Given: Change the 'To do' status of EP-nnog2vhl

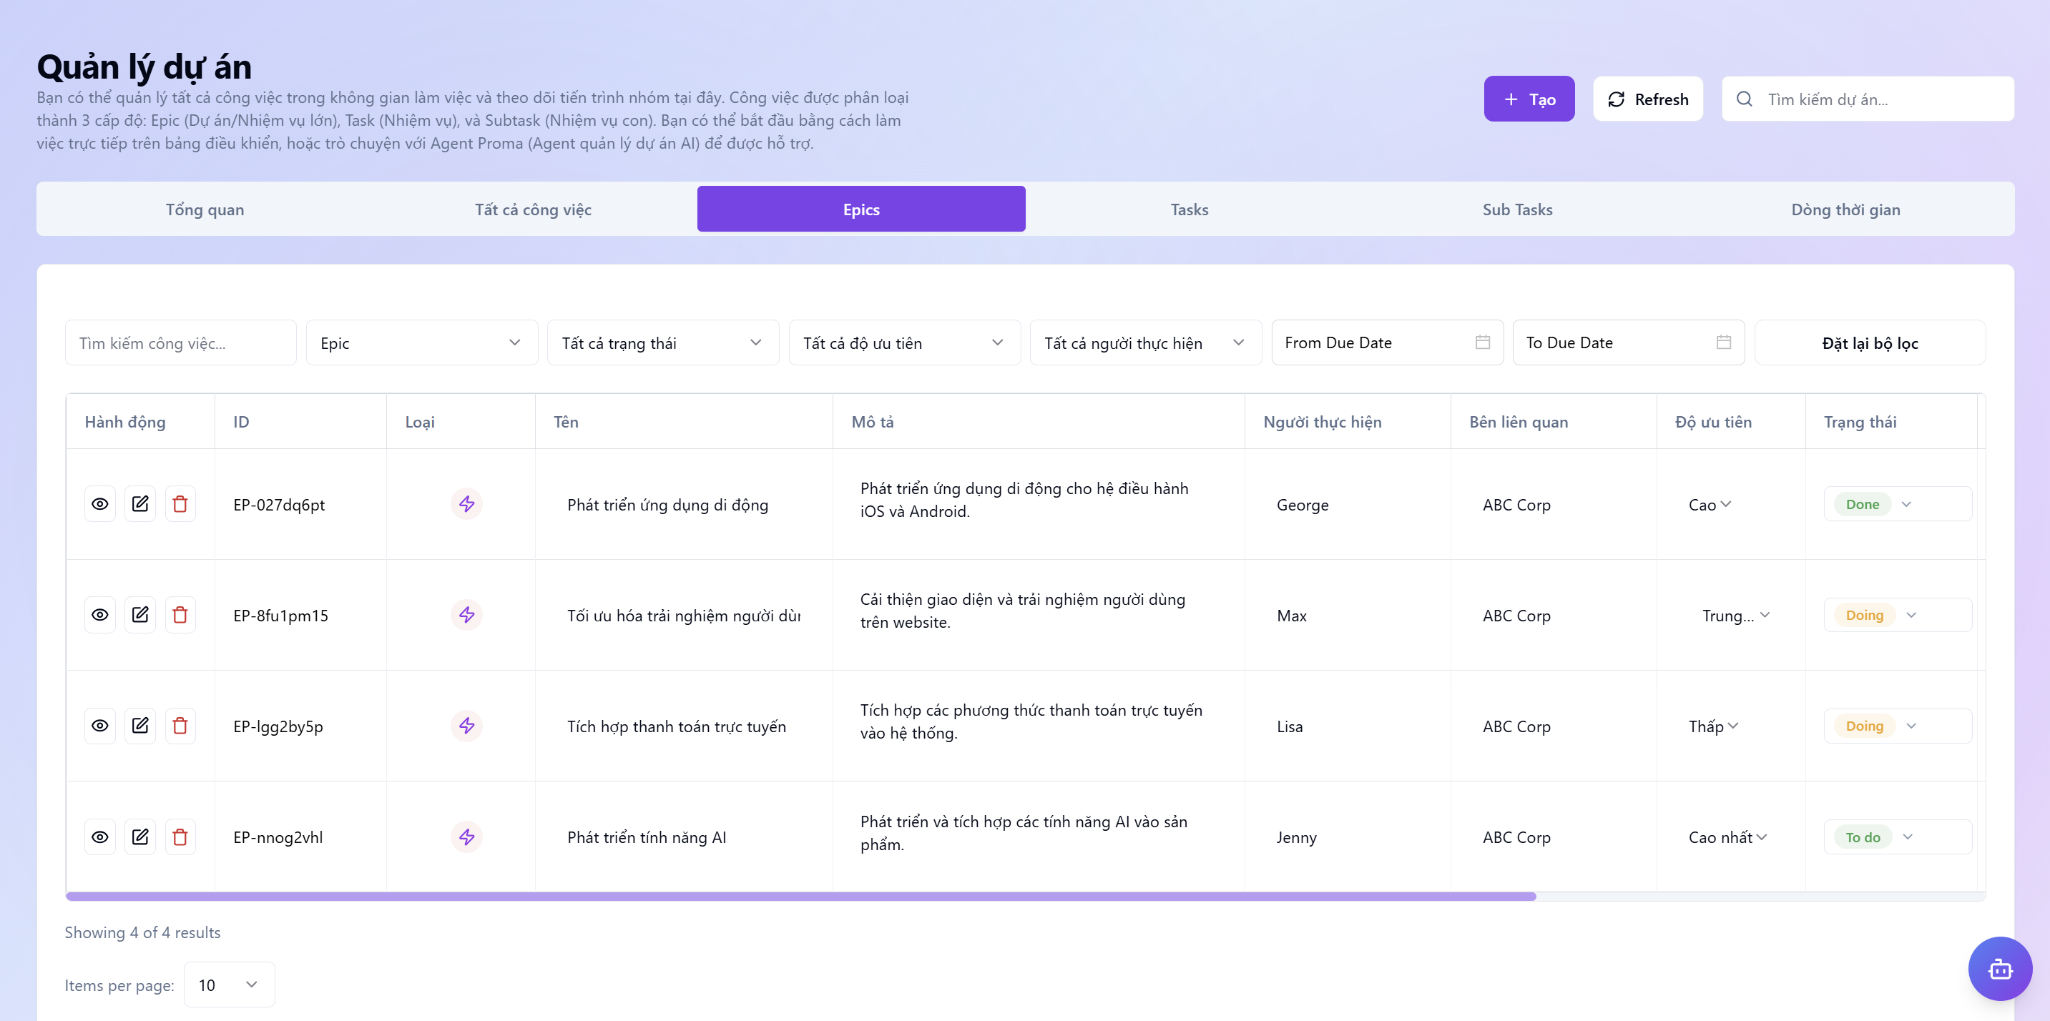Looking at the screenshot, I should 1897,837.
